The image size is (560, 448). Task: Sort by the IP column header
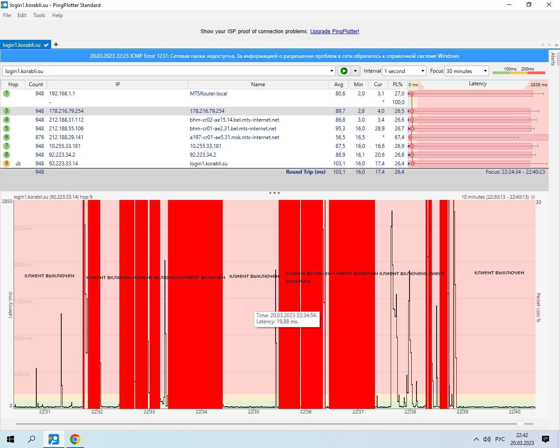click(118, 84)
